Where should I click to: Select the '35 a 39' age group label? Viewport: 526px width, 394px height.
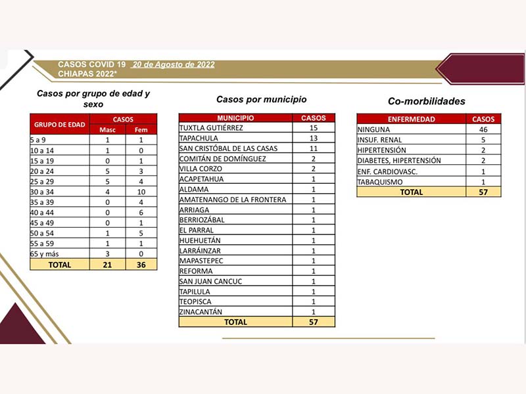click(42, 202)
